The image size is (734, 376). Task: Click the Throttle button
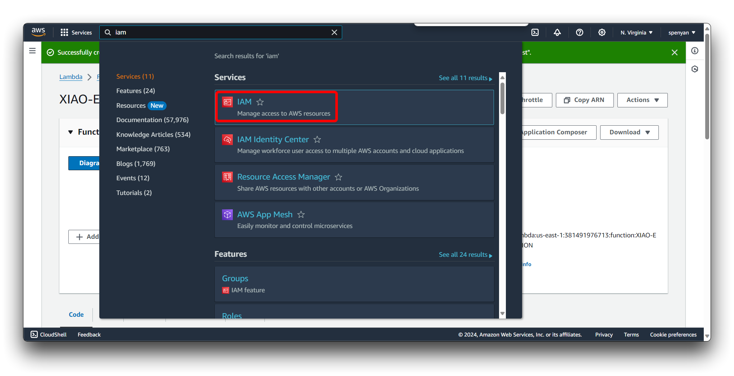coord(537,100)
